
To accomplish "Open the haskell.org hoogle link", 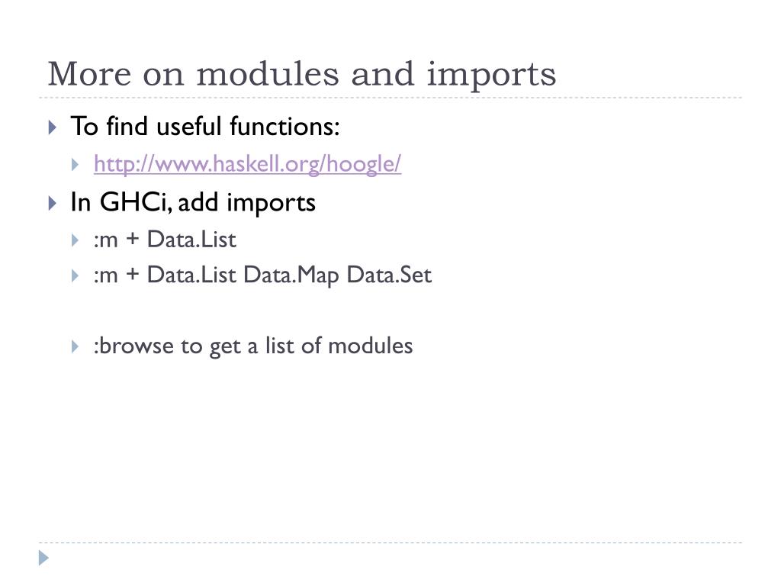I will pyautogui.click(x=248, y=164).
